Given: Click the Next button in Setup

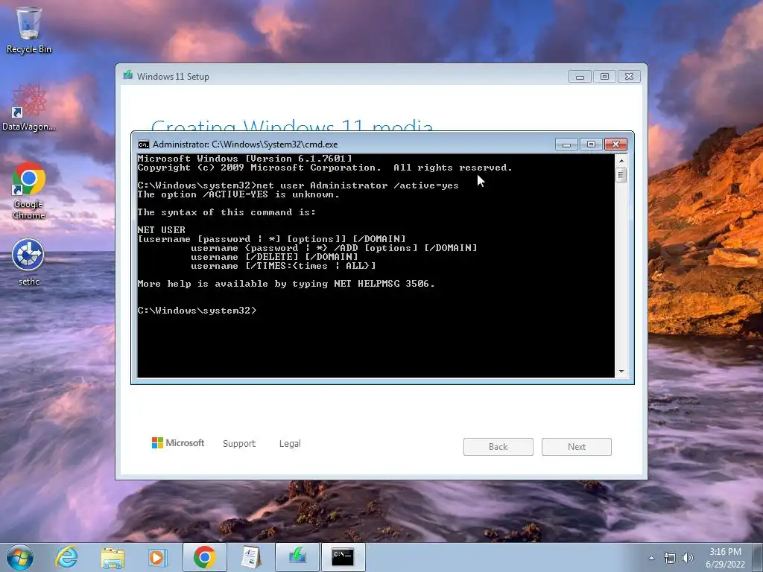Looking at the screenshot, I should click(x=577, y=447).
